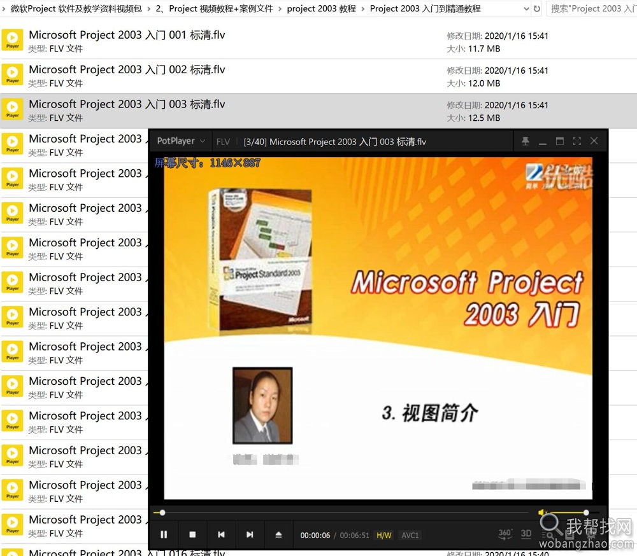Pause the video in PotPlayer

click(x=164, y=534)
